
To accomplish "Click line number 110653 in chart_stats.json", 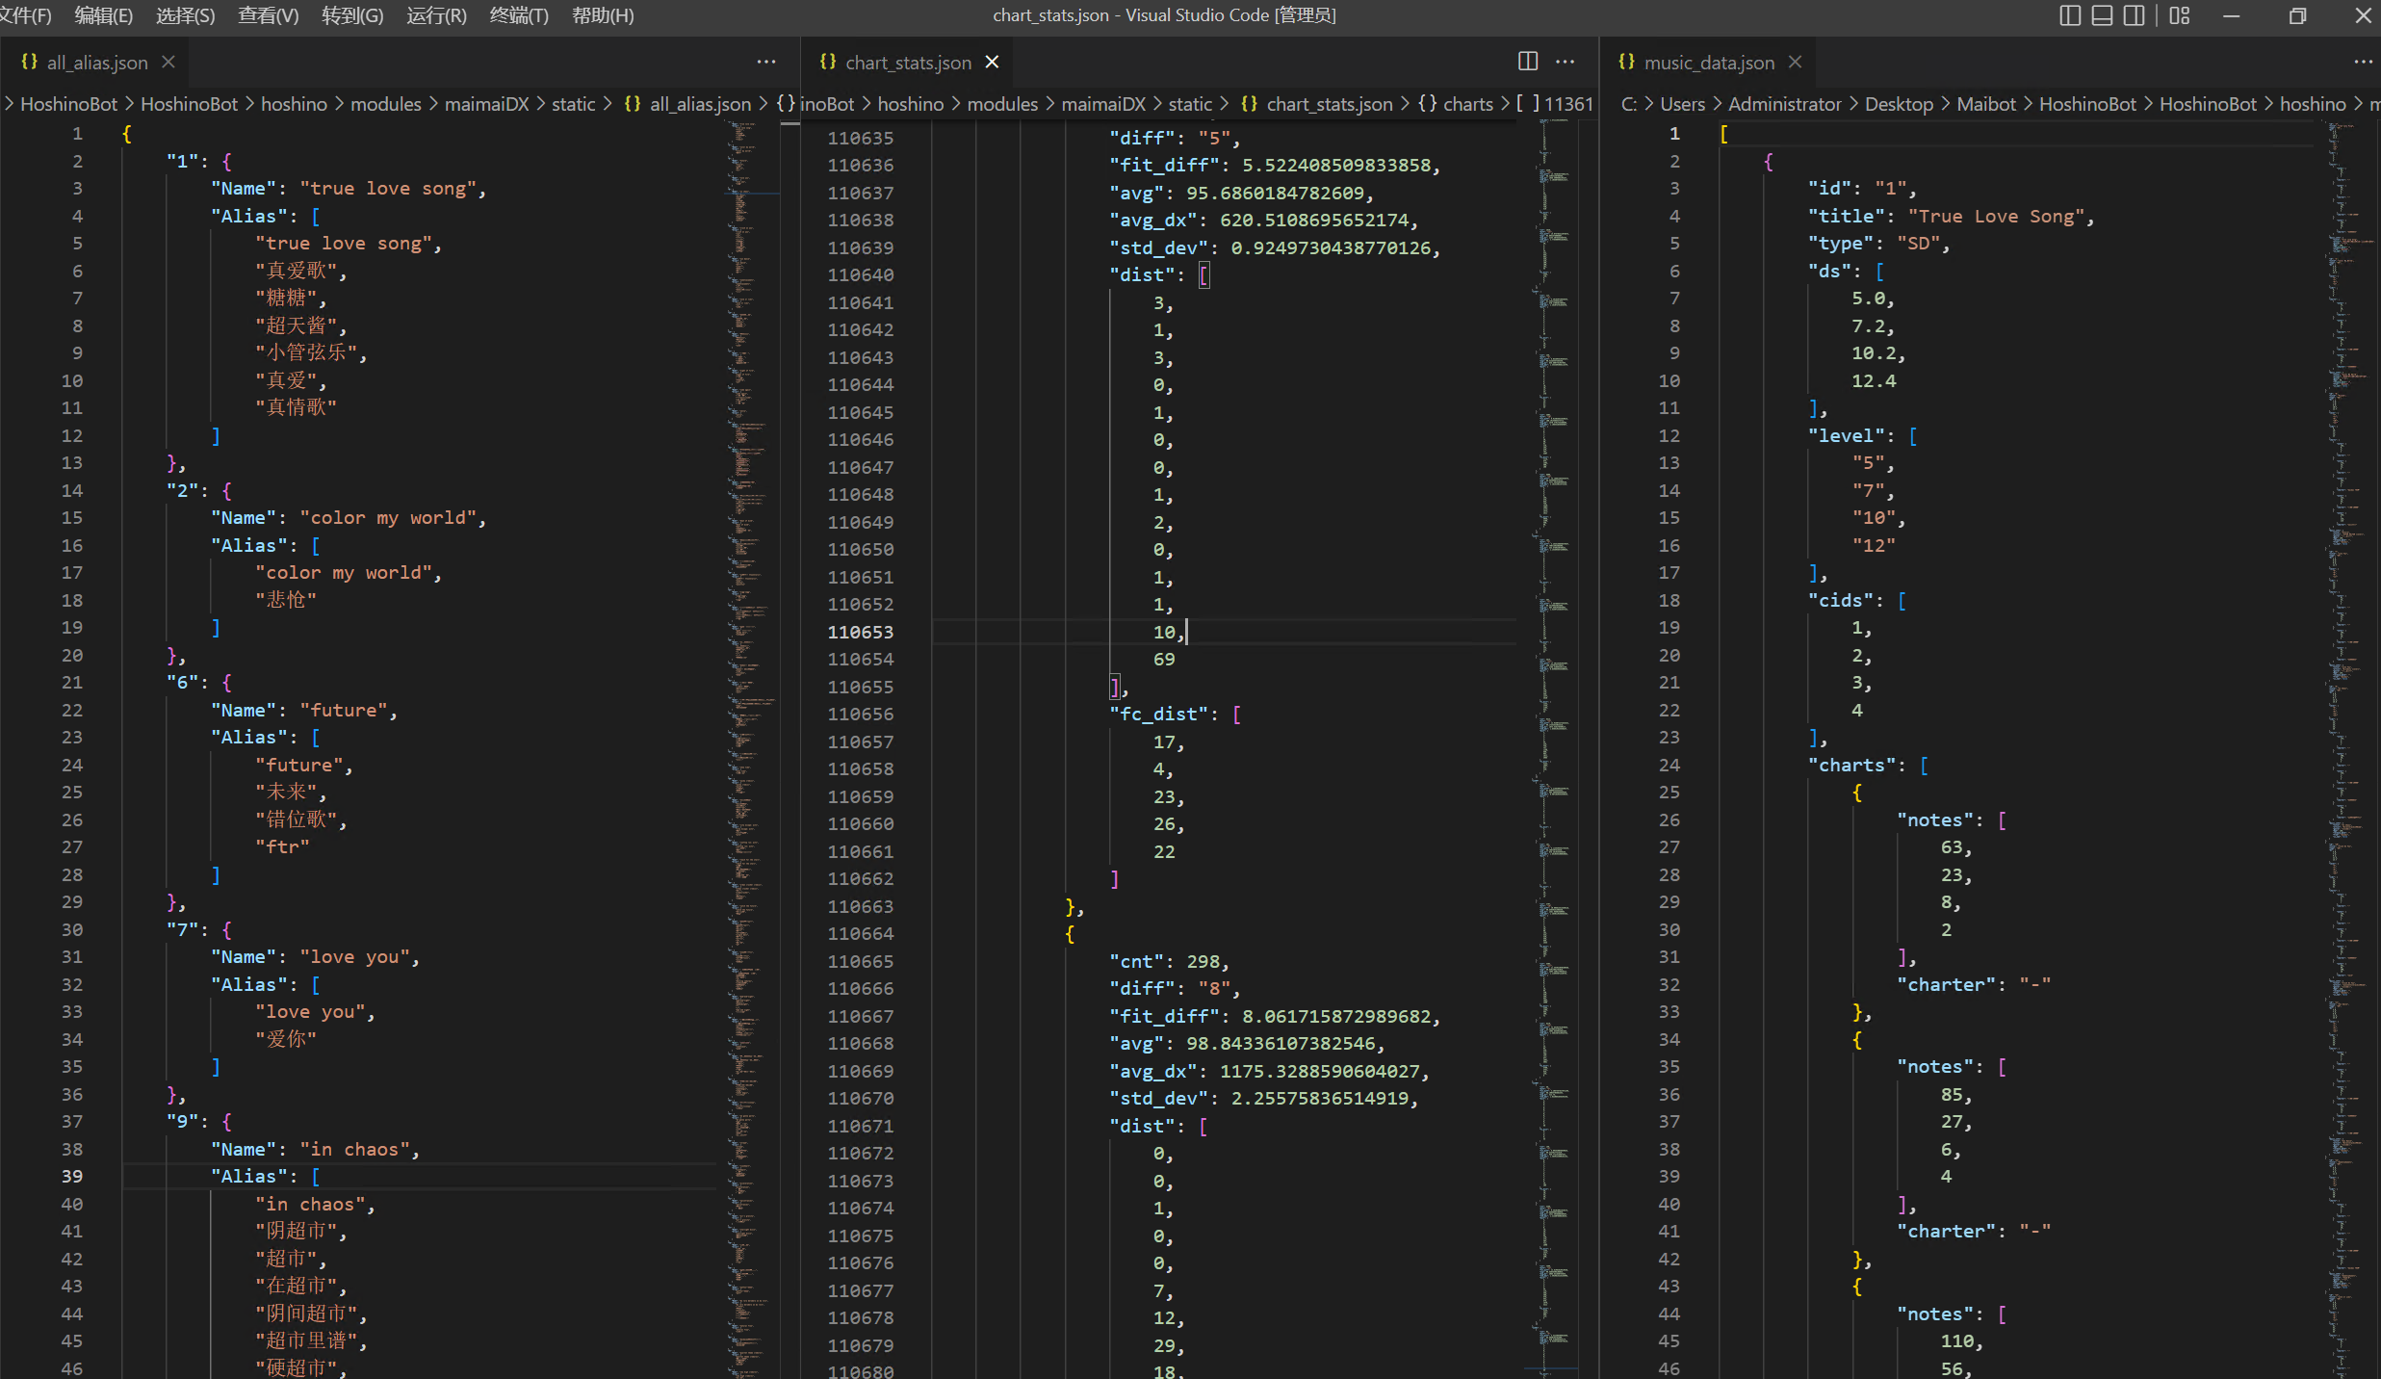I will click(861, 632).
